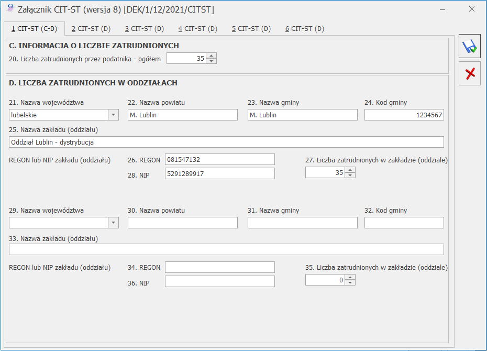Click the empty NIP field 36

coord(219,281)
